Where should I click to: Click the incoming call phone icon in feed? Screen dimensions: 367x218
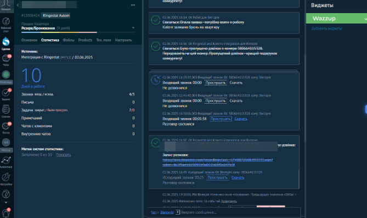155,80
